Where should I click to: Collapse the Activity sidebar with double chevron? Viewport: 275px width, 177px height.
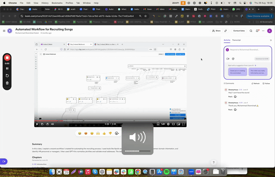(x=271, y=40)
